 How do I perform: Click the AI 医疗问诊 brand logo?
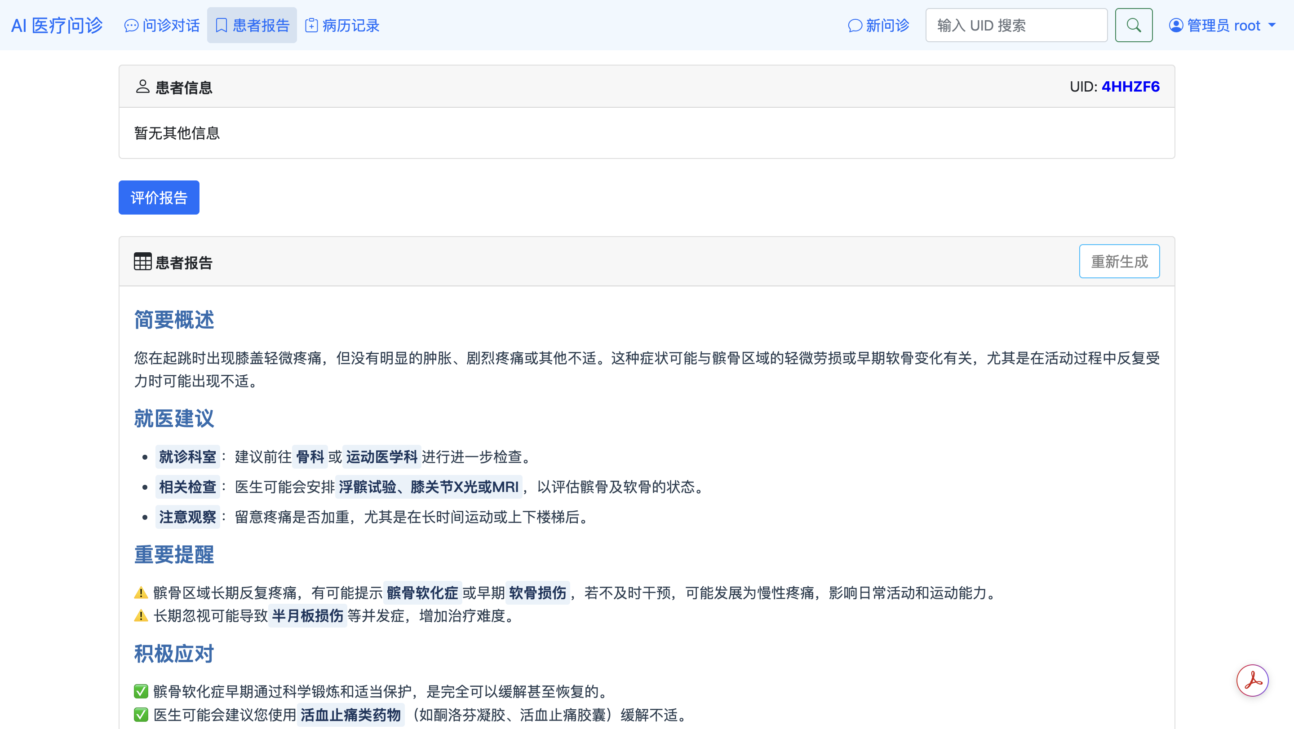point(57,26)
